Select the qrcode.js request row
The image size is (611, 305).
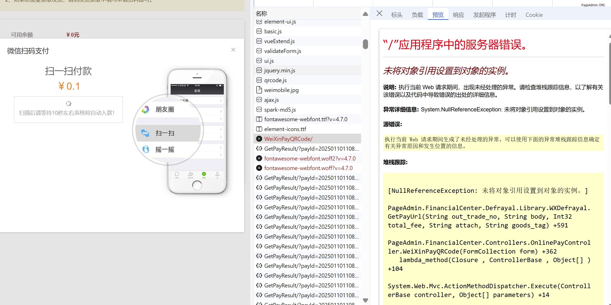click(307, 80)
